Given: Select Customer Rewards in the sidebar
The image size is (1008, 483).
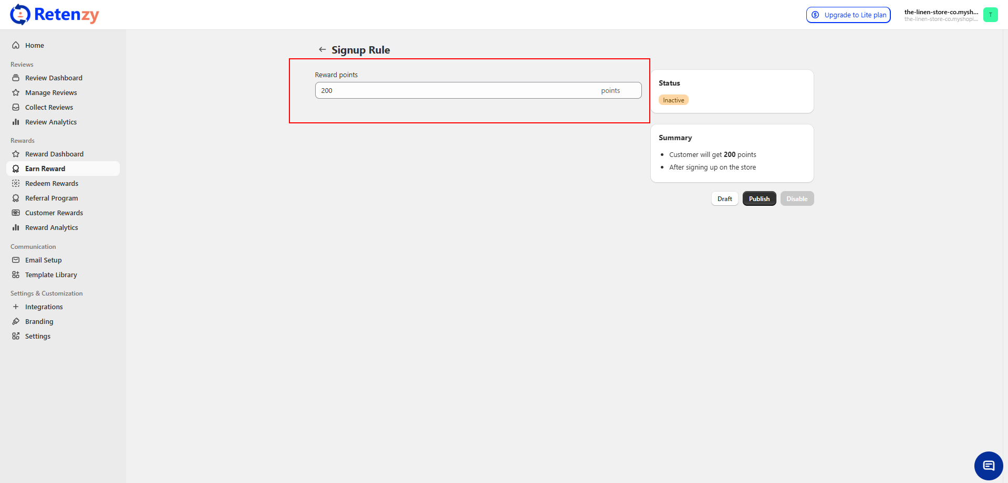Looking at the screenshot, I should coord(54,213).
